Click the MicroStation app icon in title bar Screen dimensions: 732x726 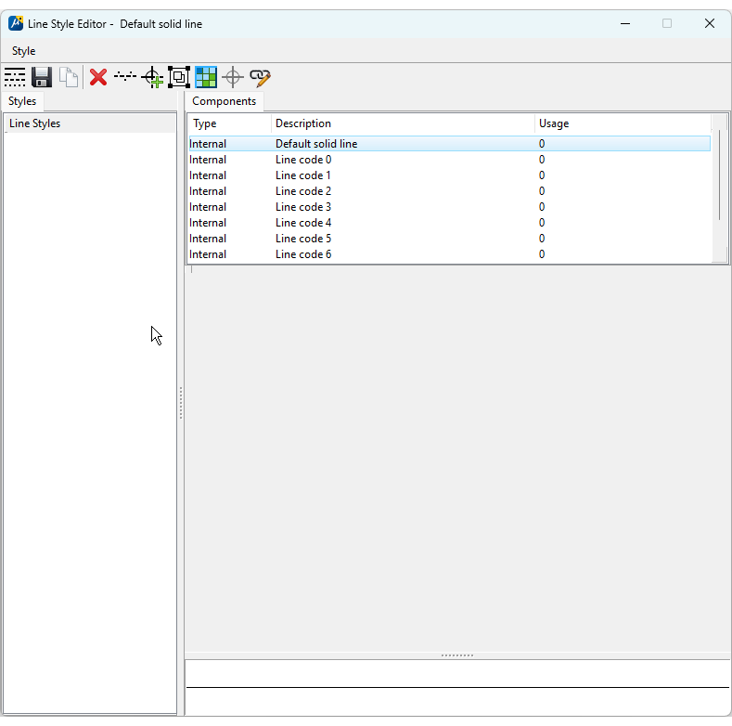point(16,23)
